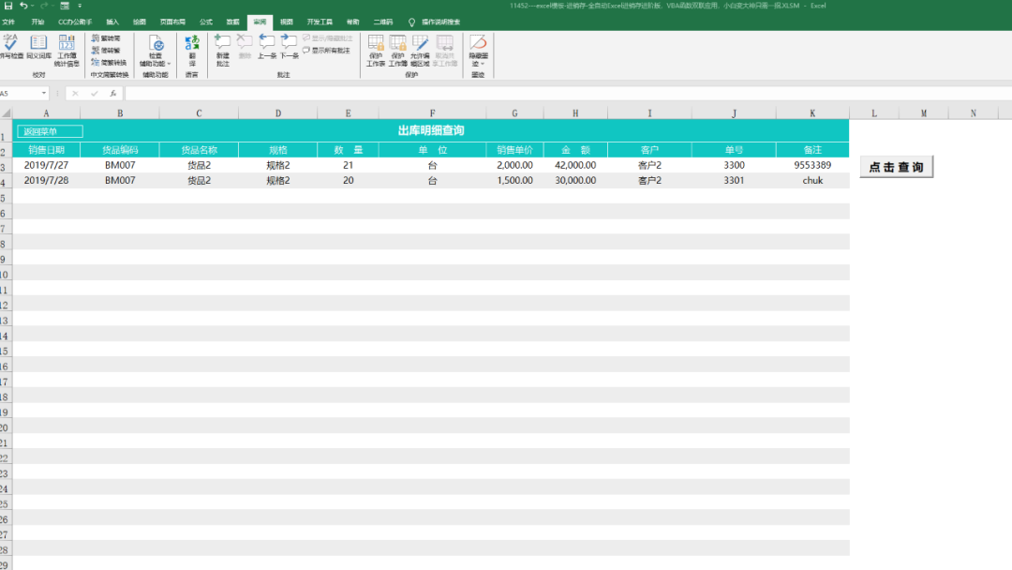Click the amount cell 42,000.00

(x=575, y=165)
